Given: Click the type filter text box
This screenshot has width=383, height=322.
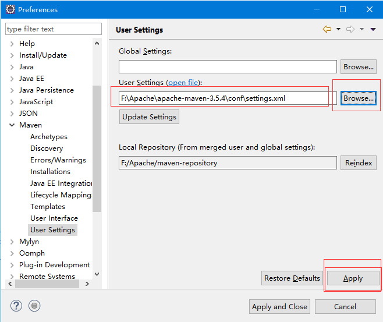Looking at the screenshot, I should (53, 29).
